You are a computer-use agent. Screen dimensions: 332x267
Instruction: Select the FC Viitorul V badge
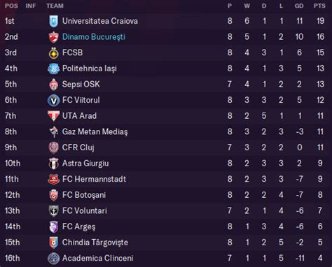click(53, 101)
